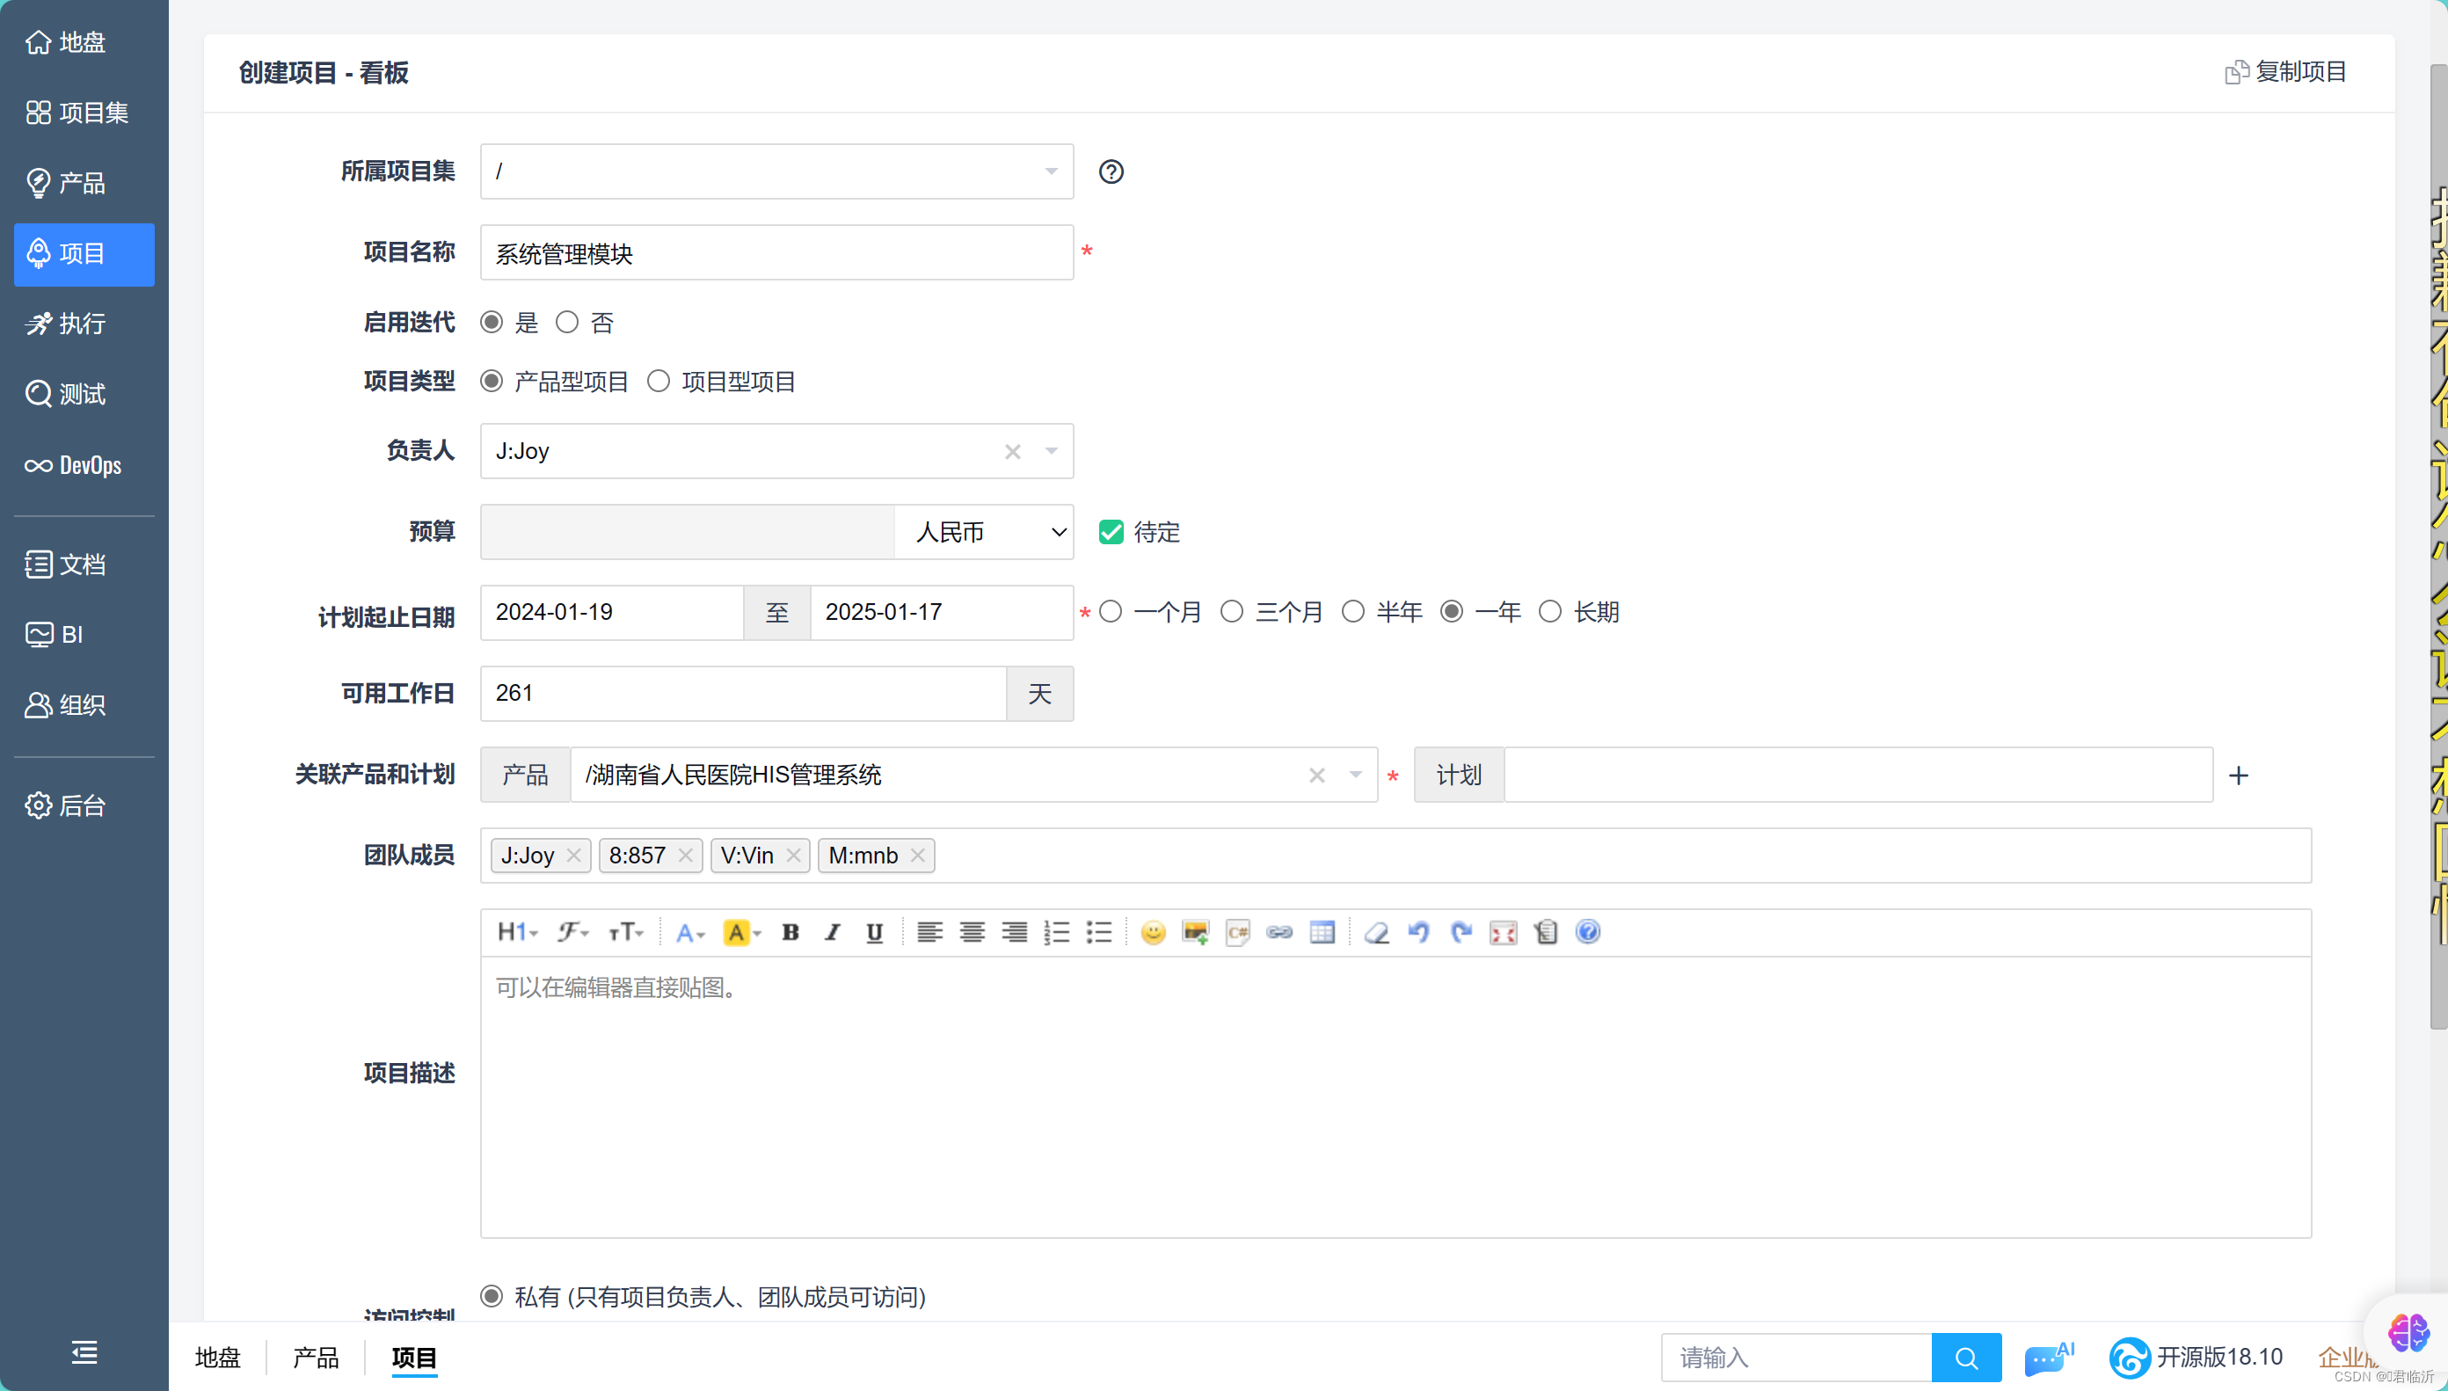Select 否 for 启用迭代
Viewport: 2448px width, 1391px height.
coord(567,323)
